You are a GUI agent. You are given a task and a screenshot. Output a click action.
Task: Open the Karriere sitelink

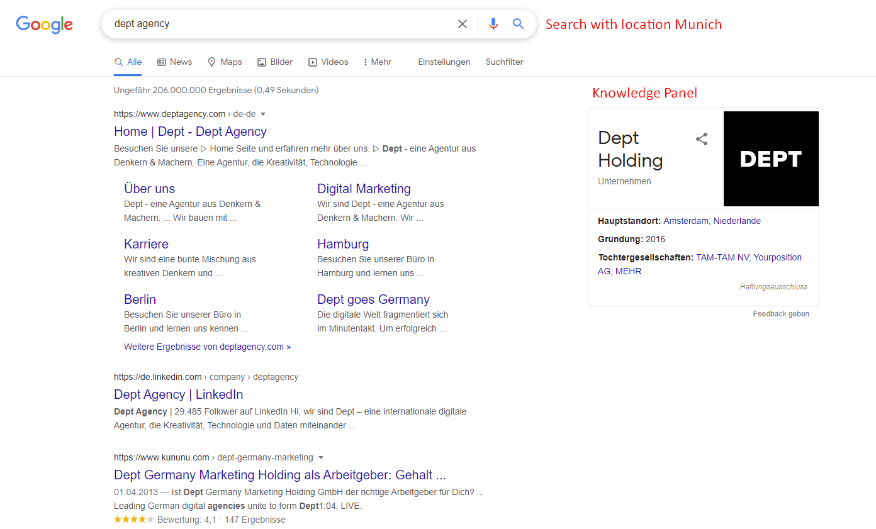146,244
